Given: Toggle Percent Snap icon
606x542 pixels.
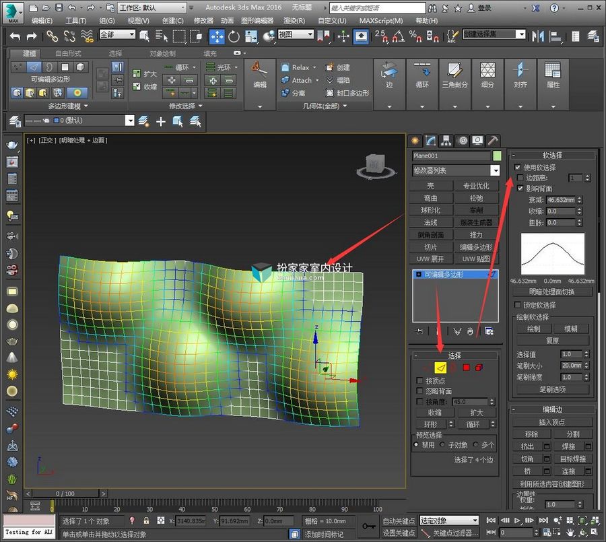Looking at the screenshot, I should pyautogui.click(x=415, y=36).
